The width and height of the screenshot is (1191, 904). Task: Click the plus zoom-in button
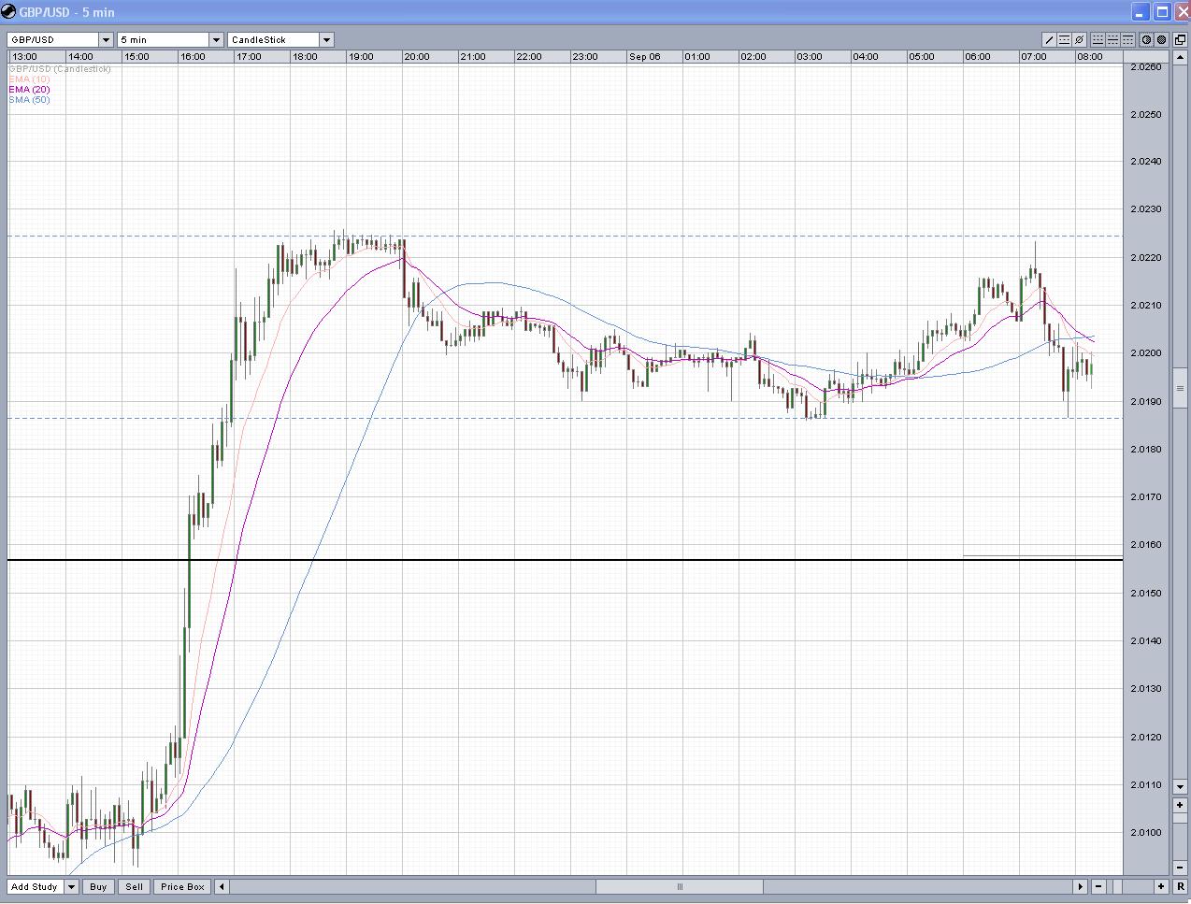(1161, 886)
